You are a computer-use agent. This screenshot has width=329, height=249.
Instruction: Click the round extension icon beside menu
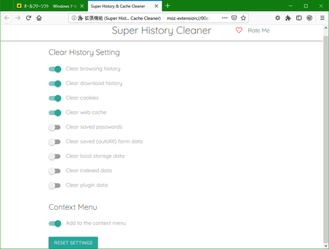click(309, 18)
